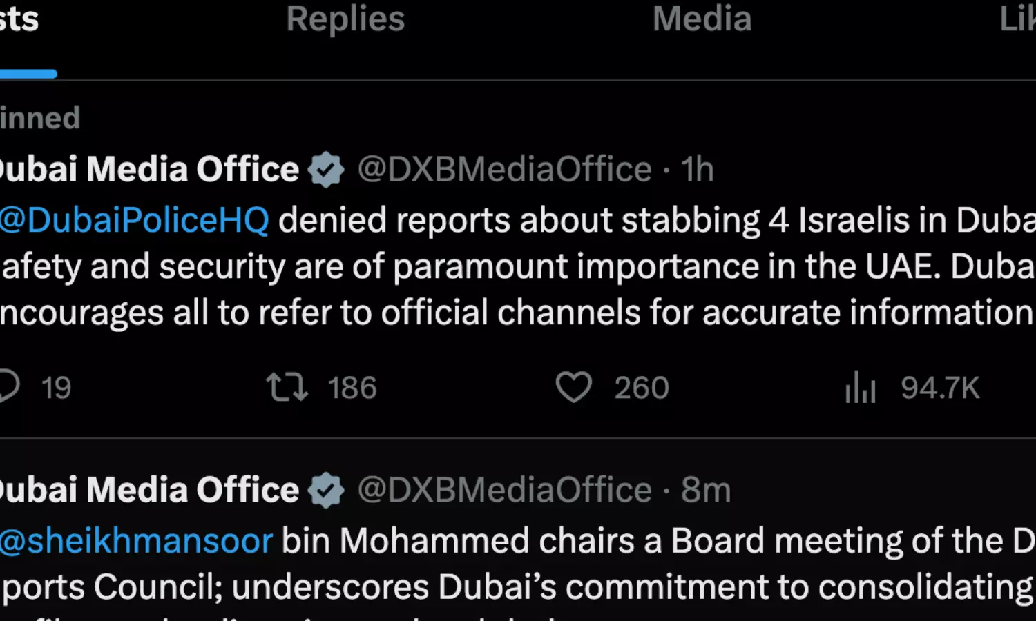Click the verified badge on the pinned post
This screenshot has height=621, width=1036.
pyautogui.click(x=326, y=170)
